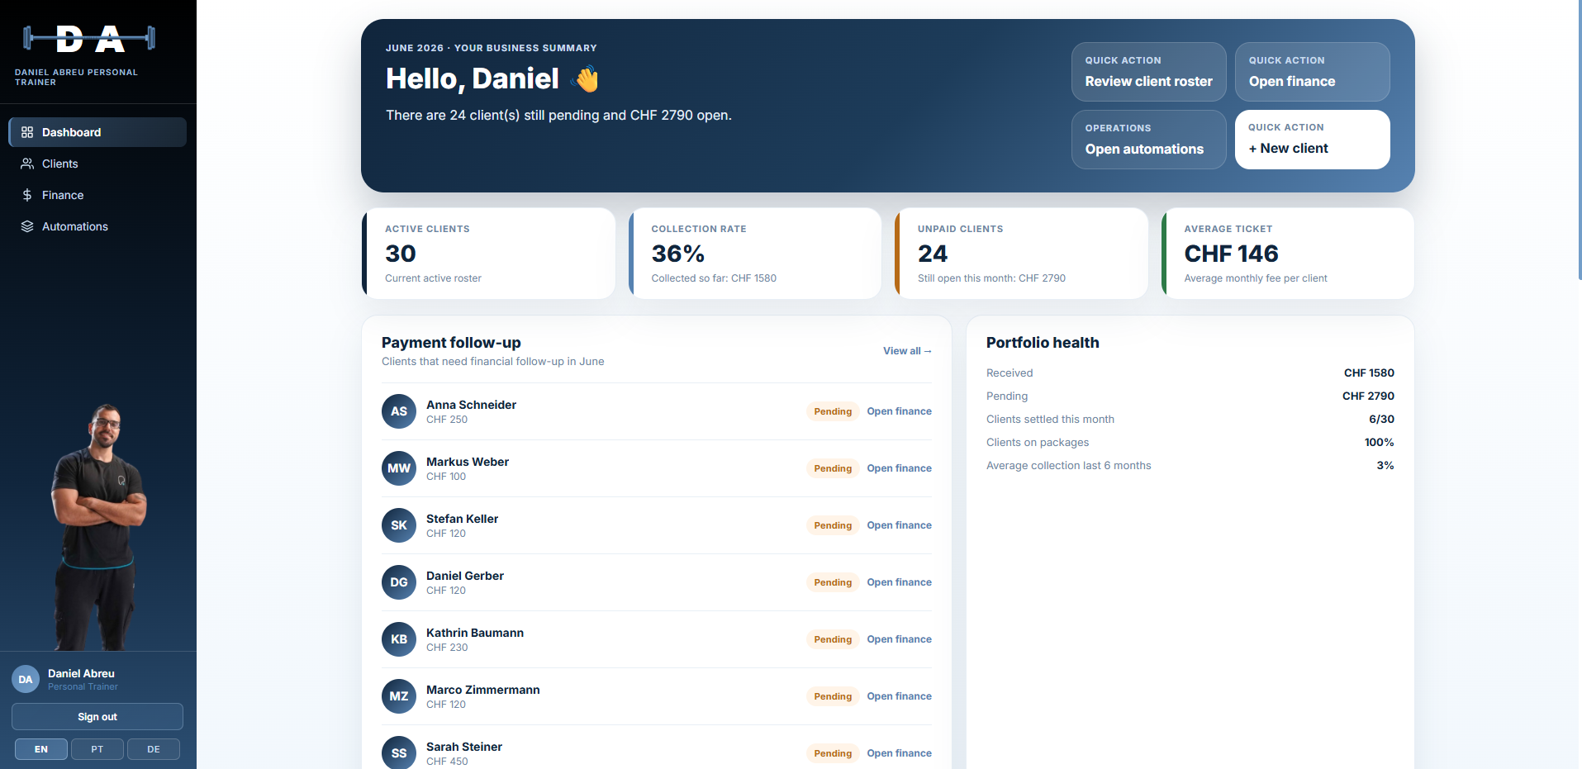Screen dimensions: 1582x769
Task: Click Anna Schneider's AS avatar
Action: pos(399,411)
